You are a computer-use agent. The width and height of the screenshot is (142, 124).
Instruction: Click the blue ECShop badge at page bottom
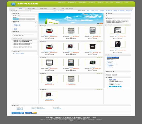click(18, 113)
